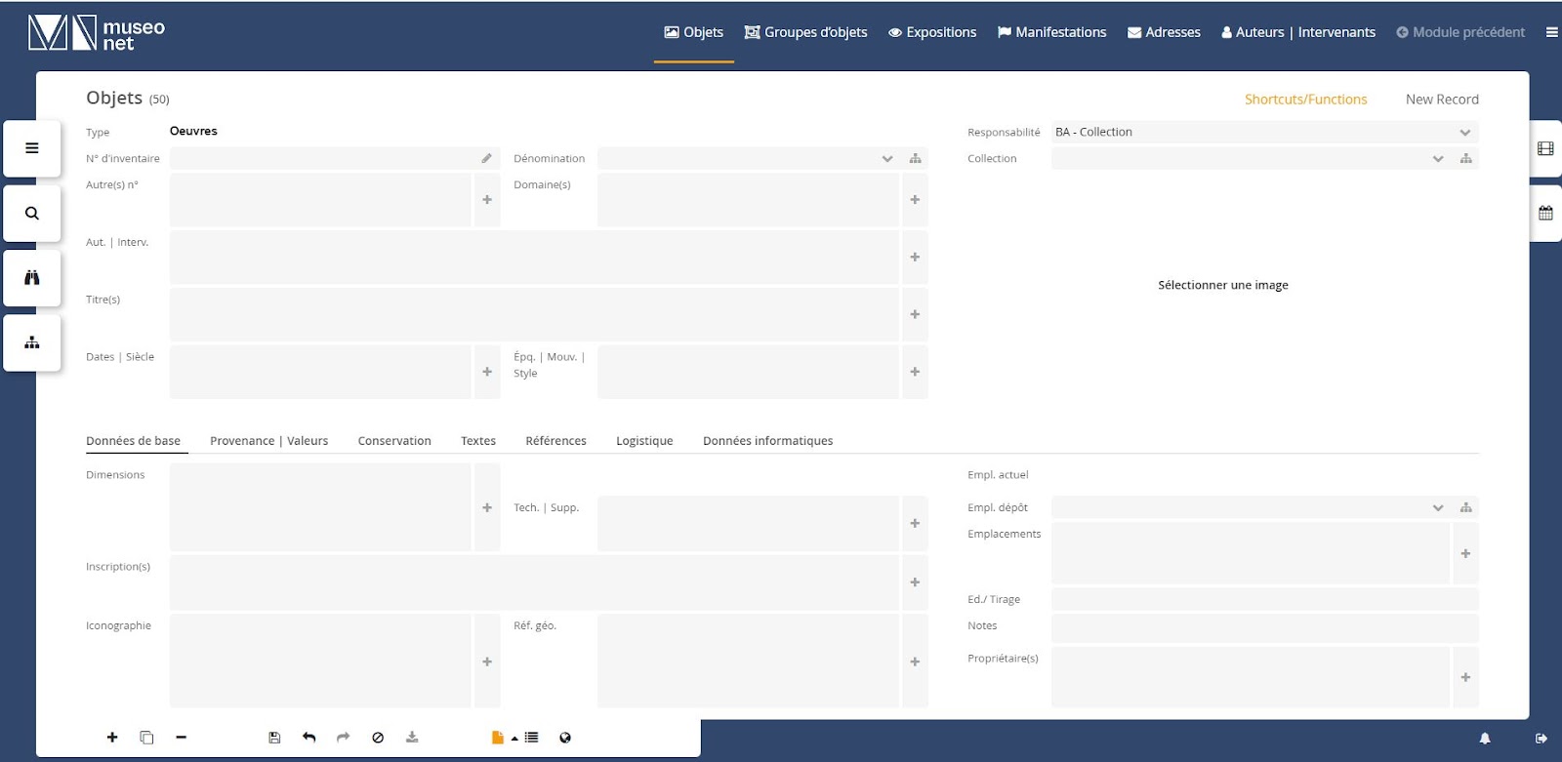Expand the Empl. dépôt dropdown
The image size is (1562, 762).
coord(1437,507)
